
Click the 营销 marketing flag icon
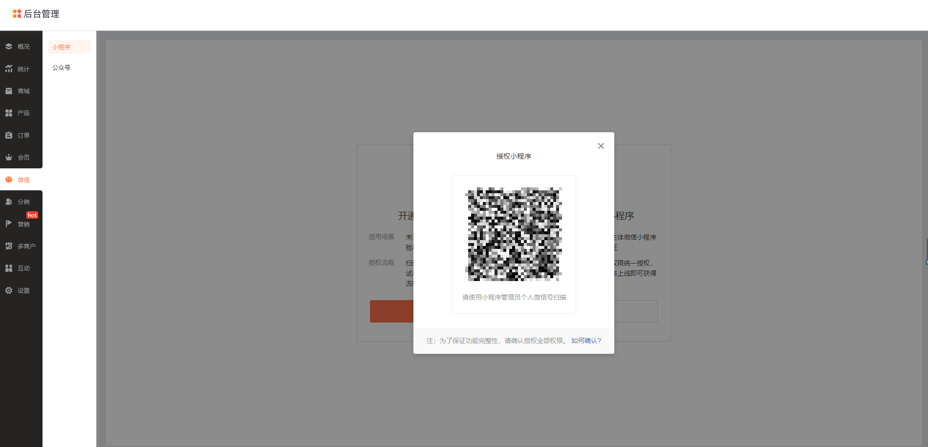coord(9,223)
